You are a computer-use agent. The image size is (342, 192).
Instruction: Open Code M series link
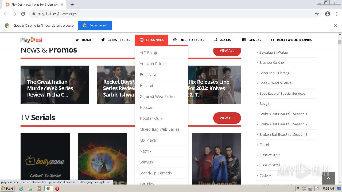[x=265, y=176]
